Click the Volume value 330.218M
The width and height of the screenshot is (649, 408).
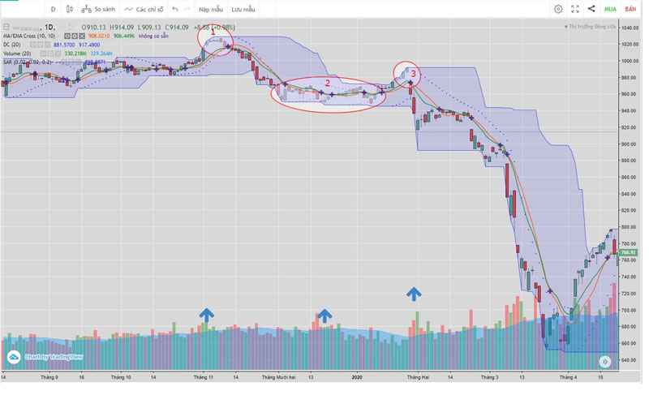[x=75, y=54]
